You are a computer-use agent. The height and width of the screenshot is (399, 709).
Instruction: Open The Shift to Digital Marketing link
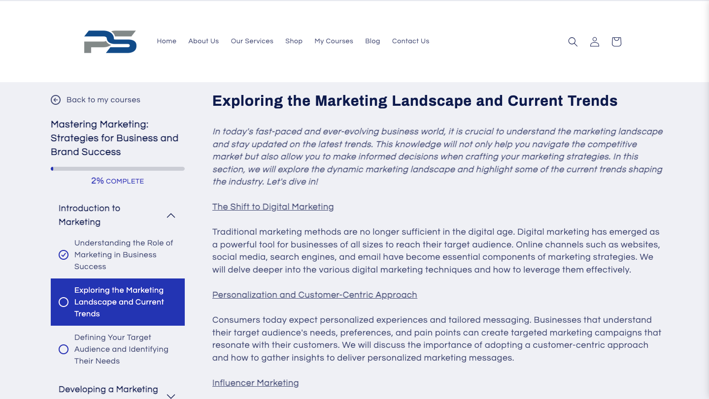click(273, 207)
